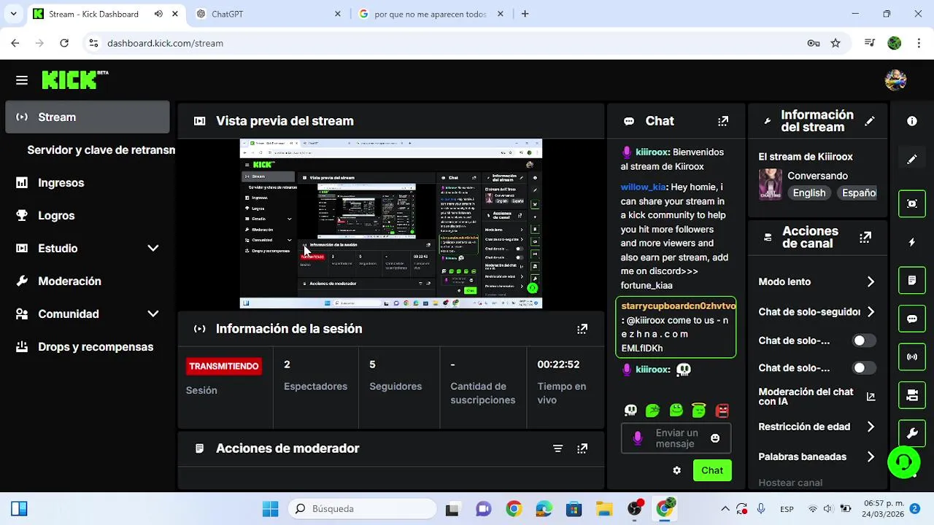Pop out the Información de la sesión panel
This screenshot has height=525, width=934.
tap(582, 329)
